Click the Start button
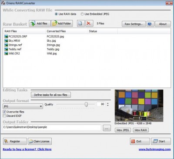Image resolution: width=174 pixels, height=159 pixels. coord(161,141)
